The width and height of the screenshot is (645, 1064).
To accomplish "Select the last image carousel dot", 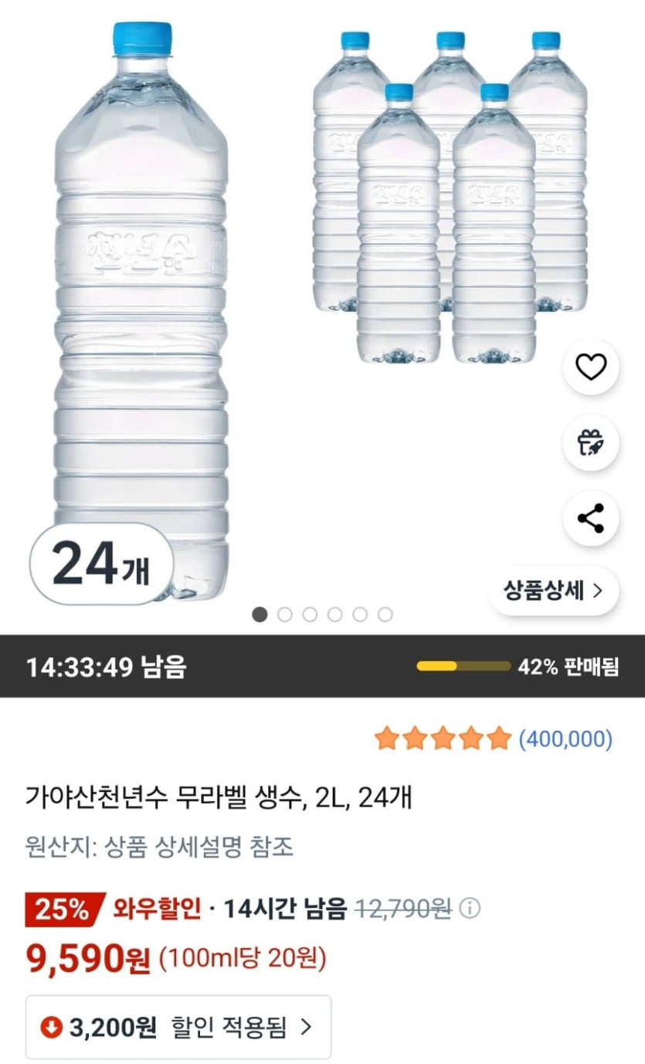I will (x=385, y=615).
